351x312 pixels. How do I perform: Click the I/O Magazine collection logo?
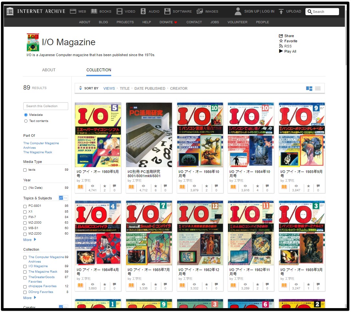pos(33,42)
